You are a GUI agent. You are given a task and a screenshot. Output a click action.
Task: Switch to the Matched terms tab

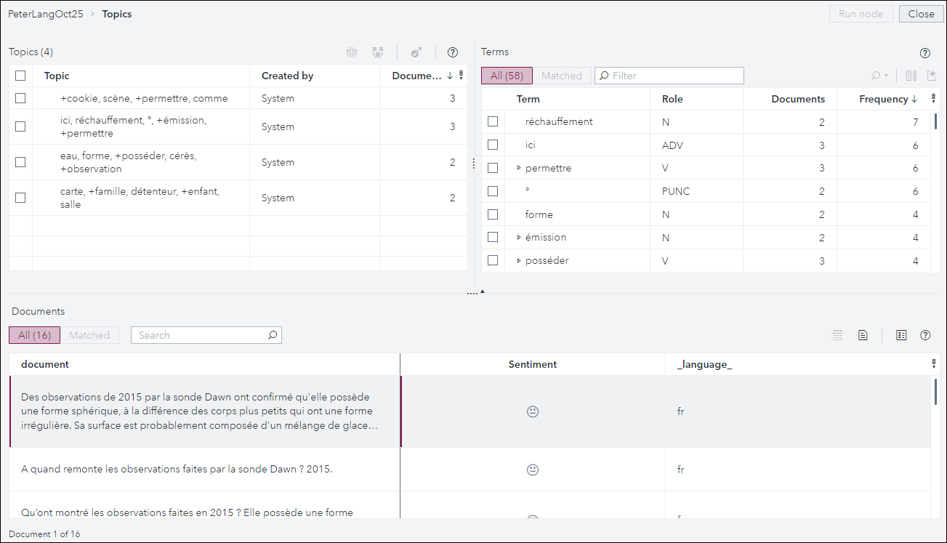tap(561, 75)
